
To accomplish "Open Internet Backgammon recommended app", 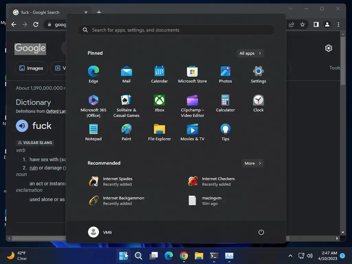I will [x=116, y=201].
